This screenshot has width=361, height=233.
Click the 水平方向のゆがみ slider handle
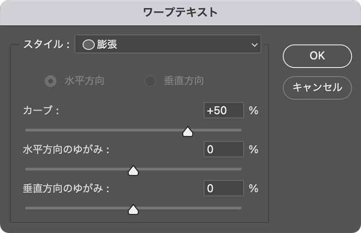point(133,170)
